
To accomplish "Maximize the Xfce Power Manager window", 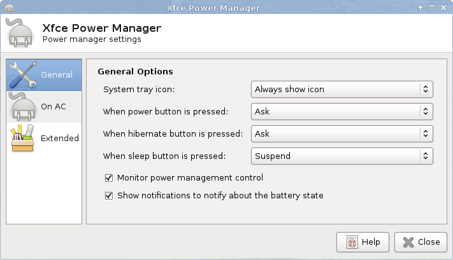I will tap(431, 8).
